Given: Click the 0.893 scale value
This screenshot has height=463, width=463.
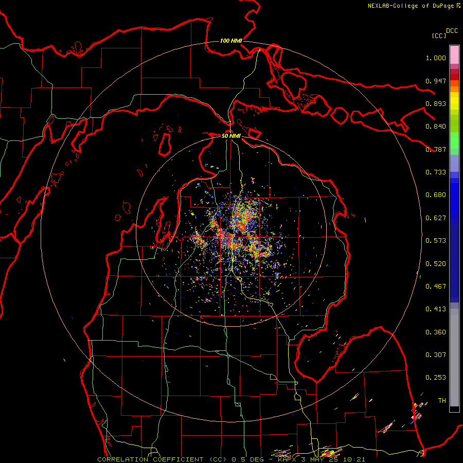Looking at the screenshot, I should (436, 103).
